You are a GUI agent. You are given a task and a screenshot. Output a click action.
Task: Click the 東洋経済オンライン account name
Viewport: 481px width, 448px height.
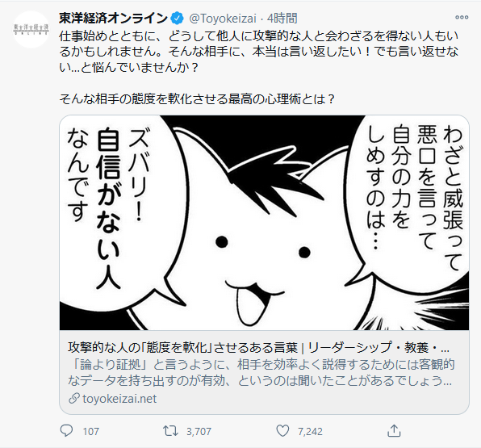coord(114,19)
